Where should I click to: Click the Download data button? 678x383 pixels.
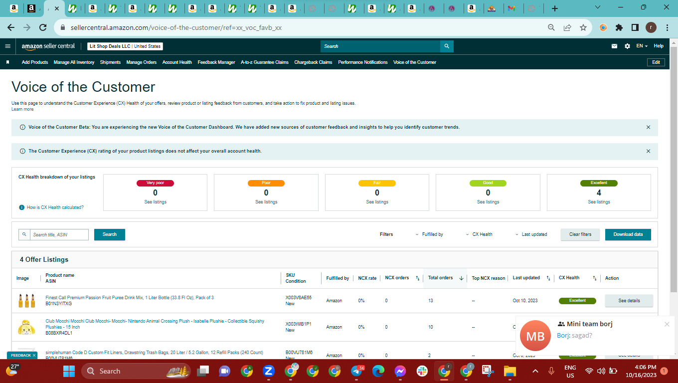(628, 234)
